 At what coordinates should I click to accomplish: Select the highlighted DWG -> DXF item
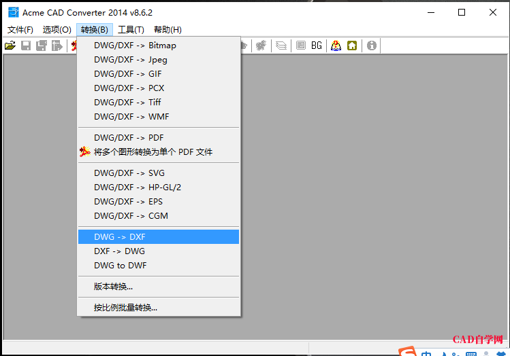click(x=159, y=237)
